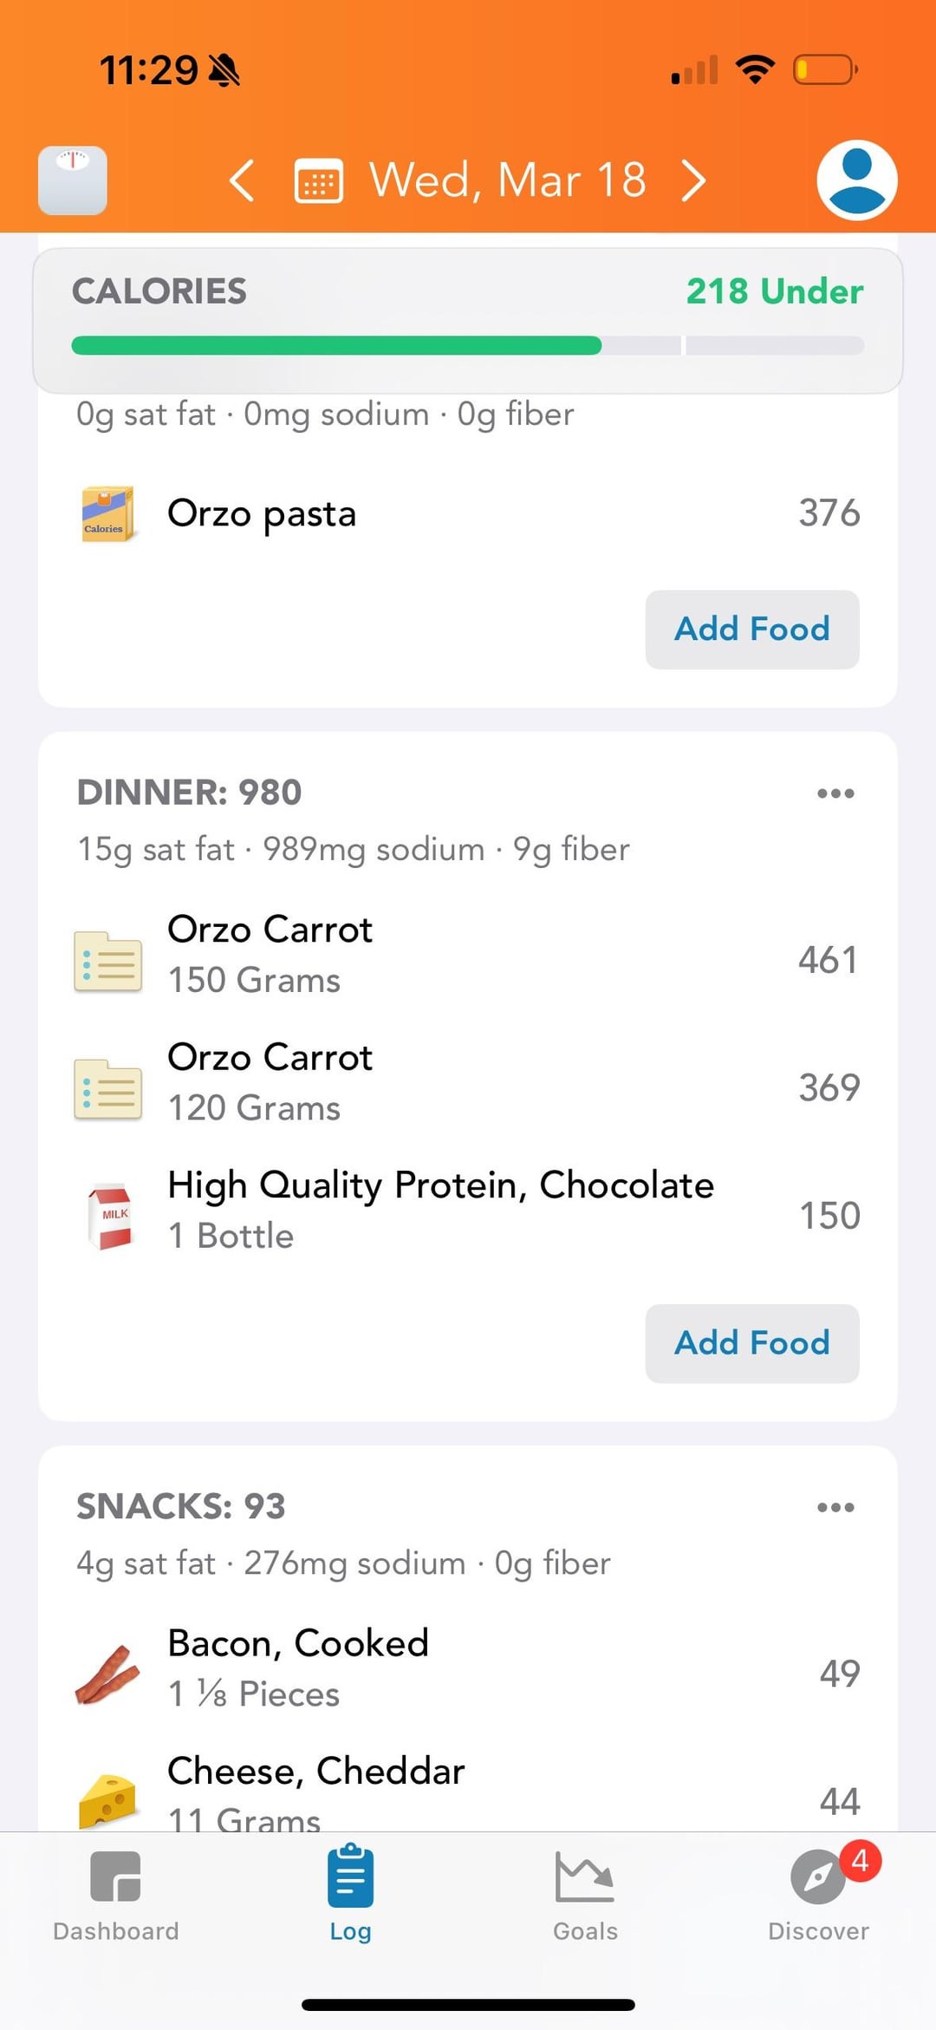The image size is (936, 2030).
Task: Tap the cheddar cheese wedge icon
Action: click(107, 1800)
